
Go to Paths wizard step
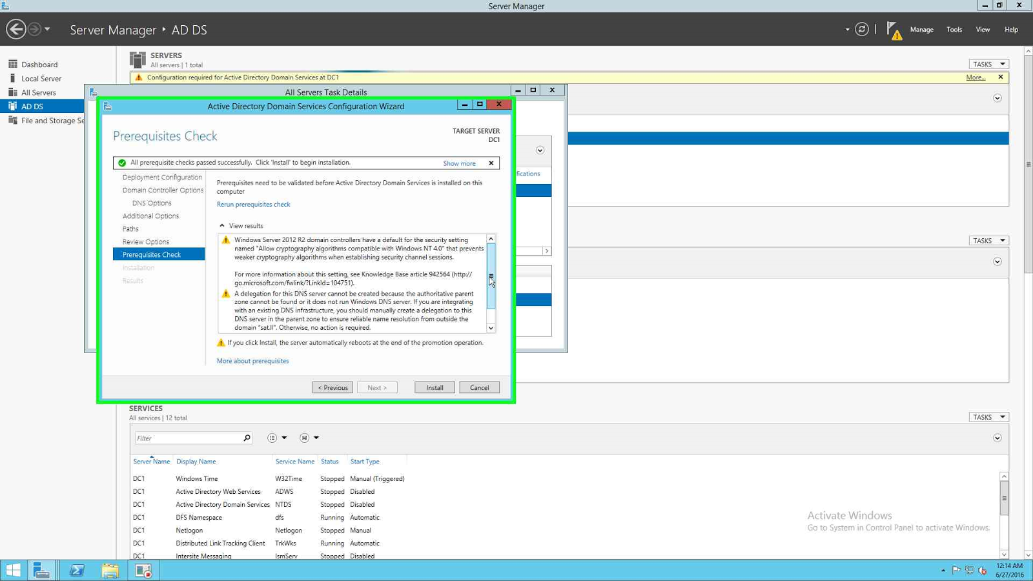(130, 229)
